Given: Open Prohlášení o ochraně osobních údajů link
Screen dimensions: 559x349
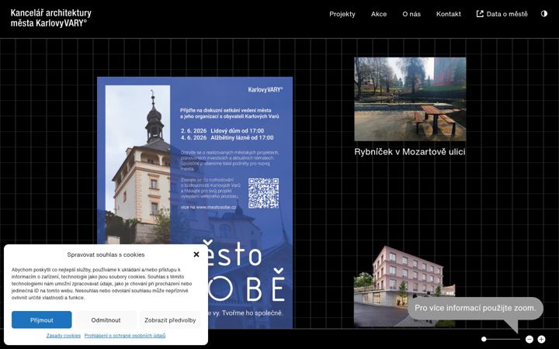Looking at the screenshot, I should tap(125, 336).
